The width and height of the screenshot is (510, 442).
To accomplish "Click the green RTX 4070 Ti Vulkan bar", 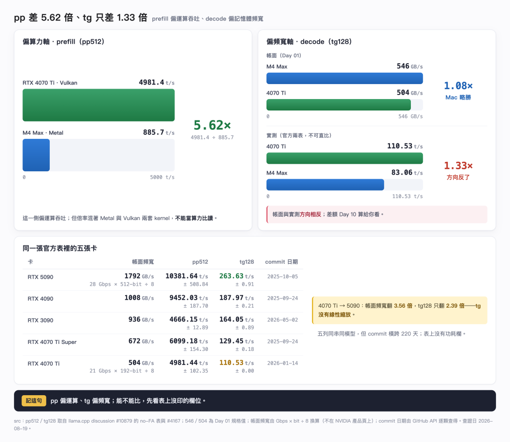I will [99, 105].
